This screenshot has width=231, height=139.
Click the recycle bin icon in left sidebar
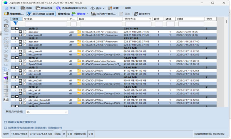6,56
